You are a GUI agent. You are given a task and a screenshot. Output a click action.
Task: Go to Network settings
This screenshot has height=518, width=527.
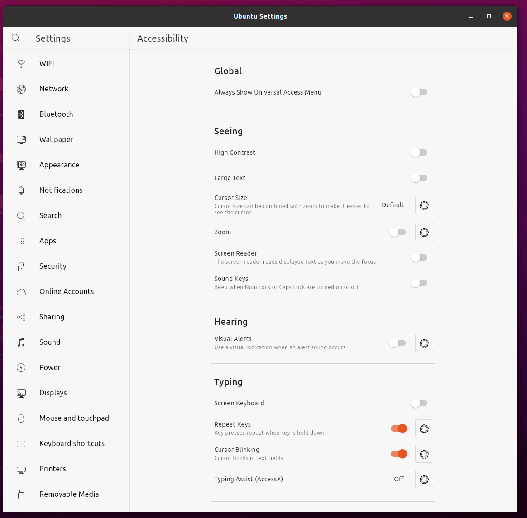pos(66,89)
